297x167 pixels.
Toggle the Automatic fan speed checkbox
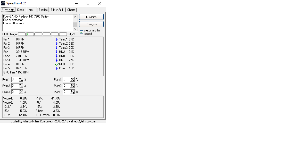[81, 32]
